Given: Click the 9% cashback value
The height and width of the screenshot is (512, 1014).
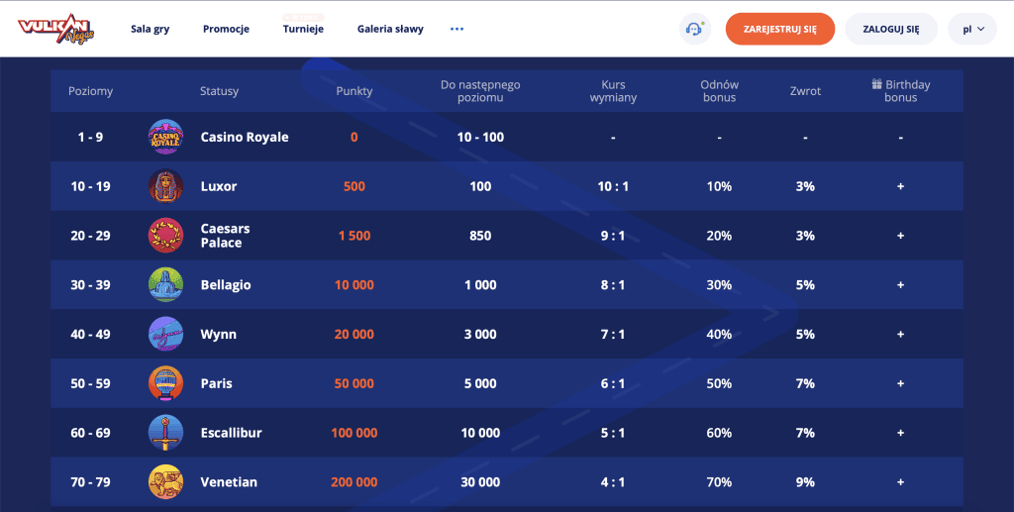Looking at the screenshot, I should tap(805, 481).
